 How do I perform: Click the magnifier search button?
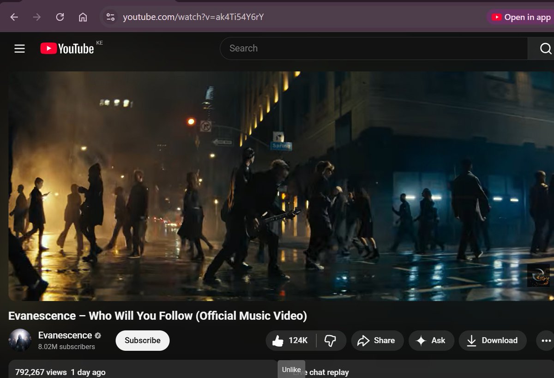pos(541,48)
